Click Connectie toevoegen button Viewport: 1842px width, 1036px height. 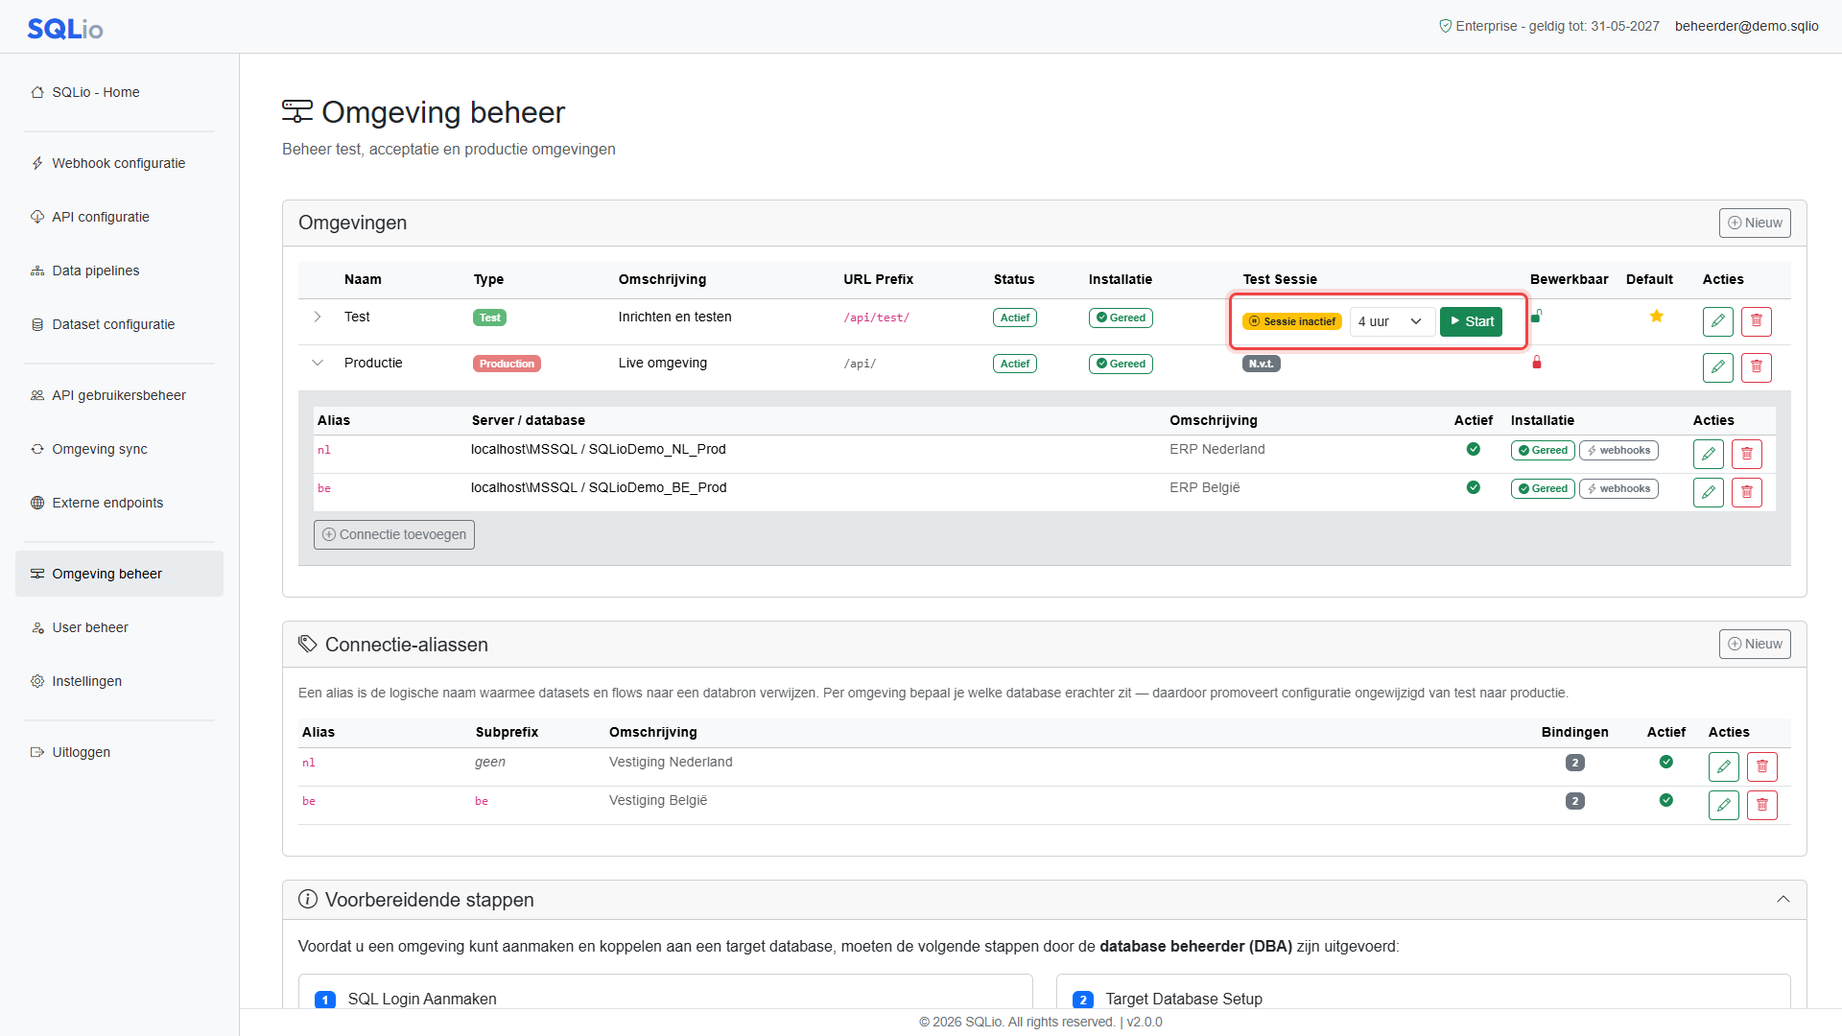click(394, 534)
